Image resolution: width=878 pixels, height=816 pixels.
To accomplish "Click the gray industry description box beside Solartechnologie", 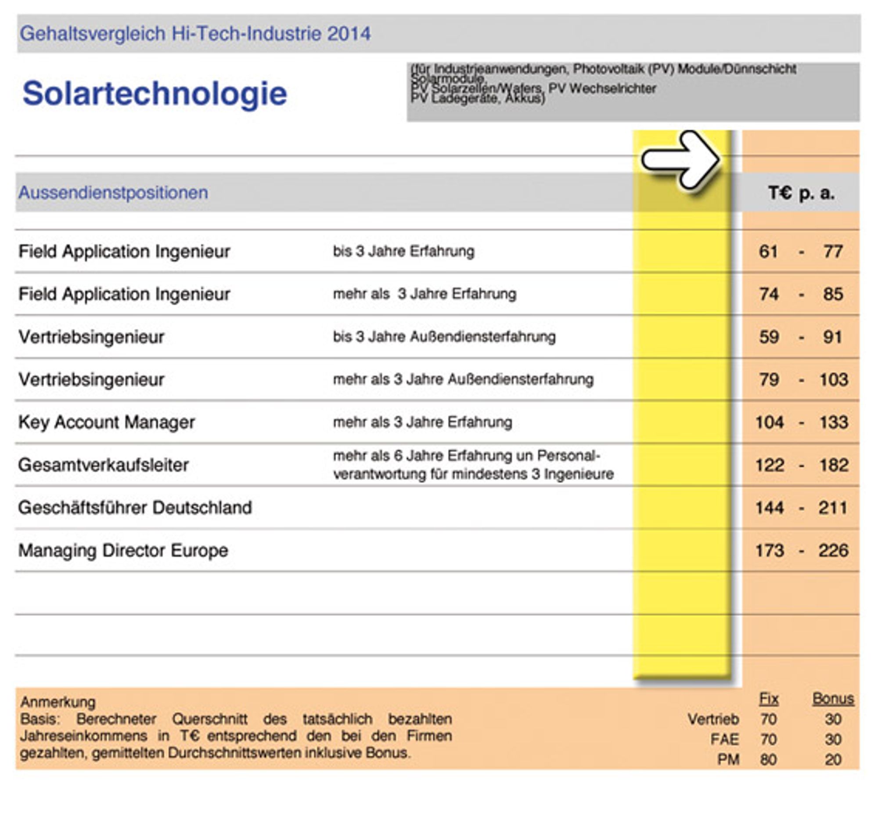I will [633, 92].
